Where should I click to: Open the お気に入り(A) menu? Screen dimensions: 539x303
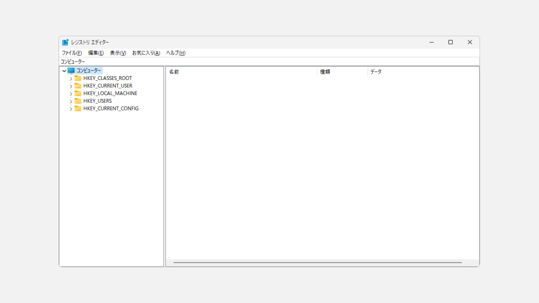pos(146,53)
